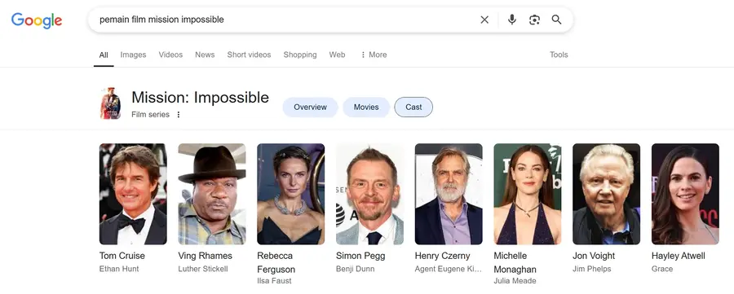Click the 'Agent Eugene Ki…' character text

point(449,269)
